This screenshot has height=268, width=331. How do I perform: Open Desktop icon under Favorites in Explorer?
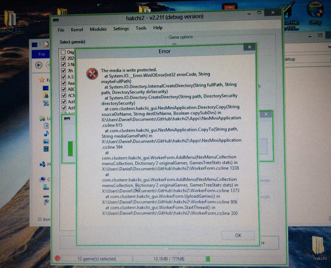[x=46, y=88]
